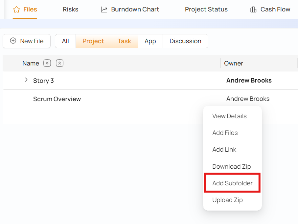Click Download Zip menu option
The height and width of the screenshot is (224, 298).
click(x=231, y=166)
